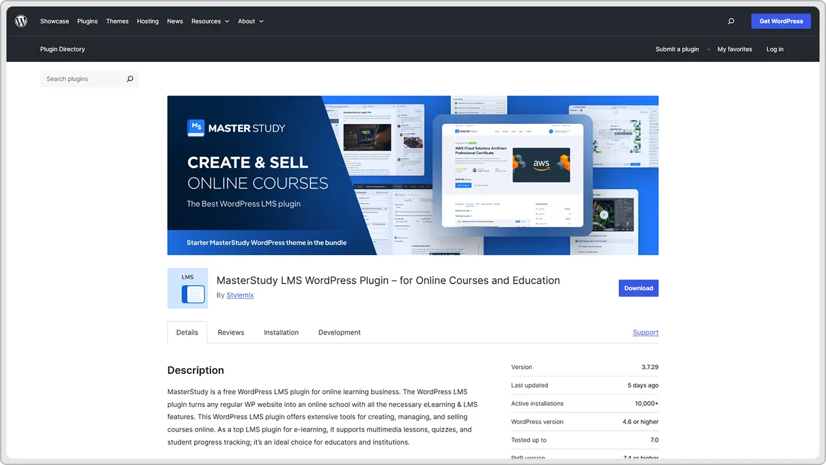Click the Description heading
Image resolution: width=826 pixels, height=465 pixels.
coord(196,370)
